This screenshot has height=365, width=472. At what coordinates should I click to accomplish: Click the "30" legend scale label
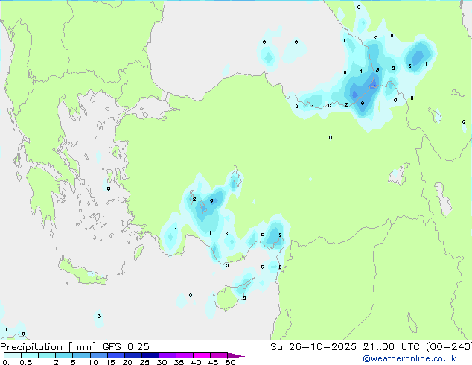click(x=162, y=362)
